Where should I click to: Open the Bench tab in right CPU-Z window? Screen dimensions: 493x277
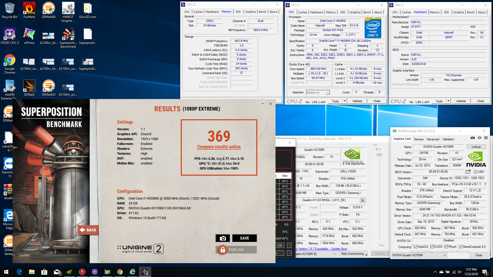click(x=471, y=12)
